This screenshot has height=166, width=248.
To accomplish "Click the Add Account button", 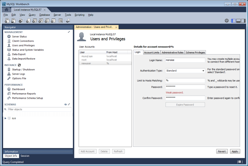I will point(88,151).
